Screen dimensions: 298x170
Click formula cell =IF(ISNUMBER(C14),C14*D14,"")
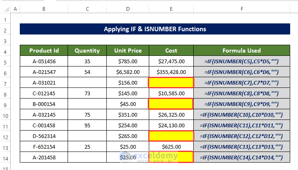tap(242, 157)
